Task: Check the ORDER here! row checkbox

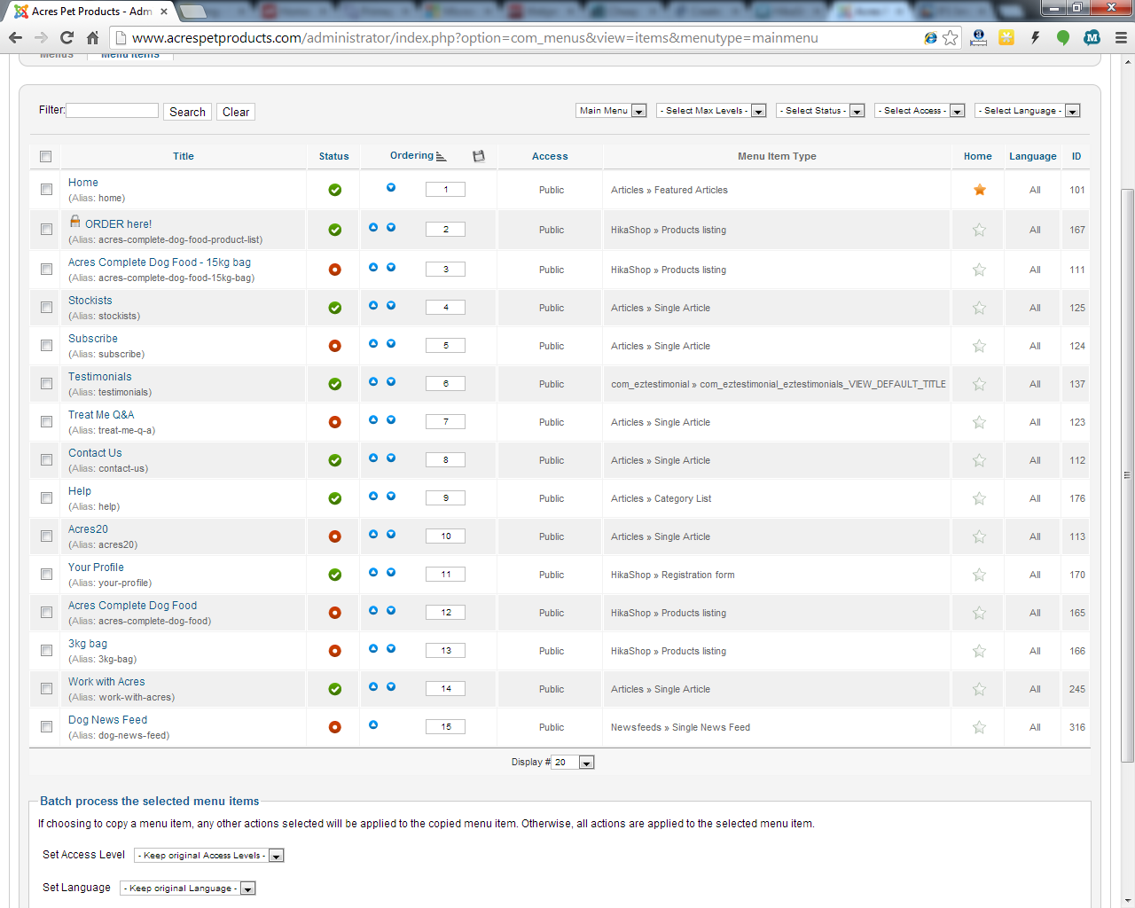Action: point(46,230)
